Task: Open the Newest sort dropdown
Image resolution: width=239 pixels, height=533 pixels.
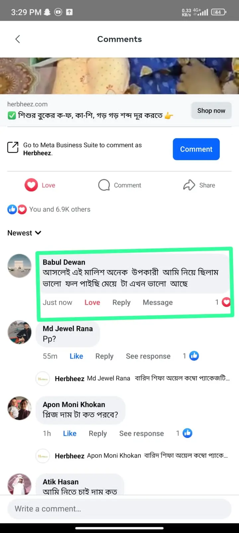Action: 24,233
